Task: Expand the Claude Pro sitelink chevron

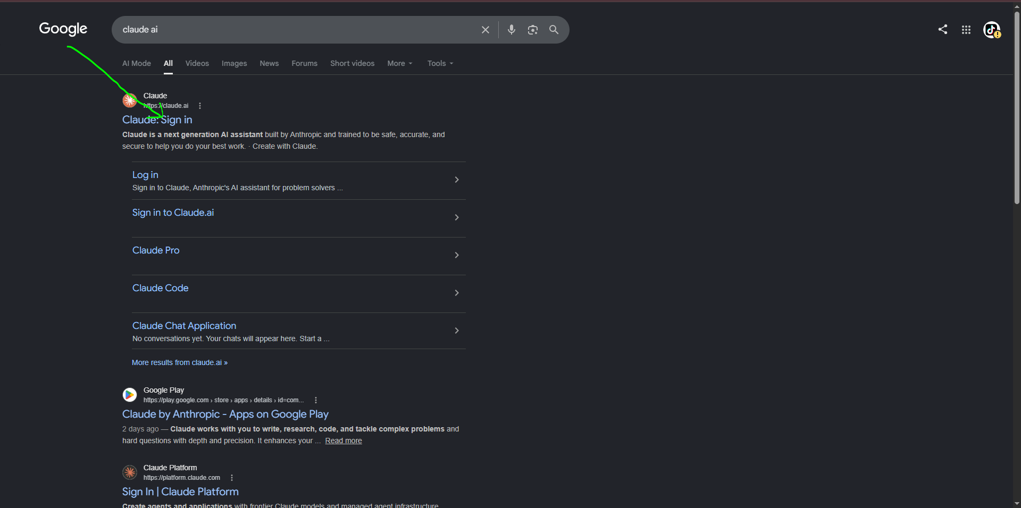Action: (457, 255)
